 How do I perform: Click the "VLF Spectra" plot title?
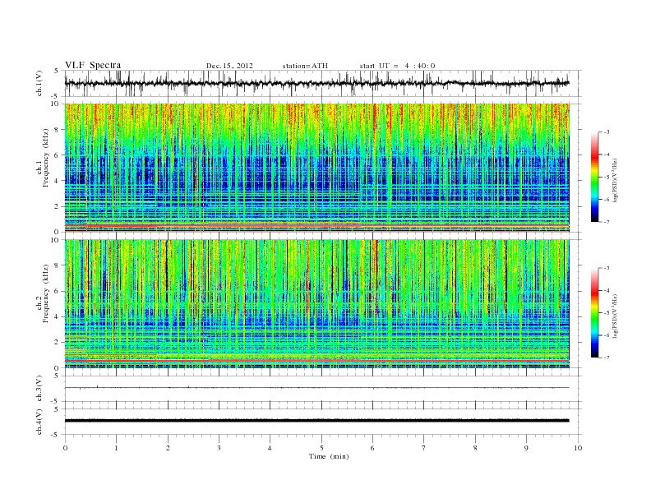[x=93, y=65]
